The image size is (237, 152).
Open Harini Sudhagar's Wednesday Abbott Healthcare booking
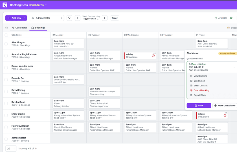point(140,127)
